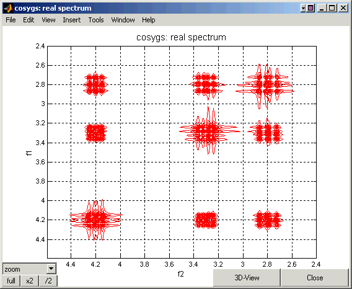
Task: Expand the zoom mode dropdown arrow
Action: pos(51,269)
